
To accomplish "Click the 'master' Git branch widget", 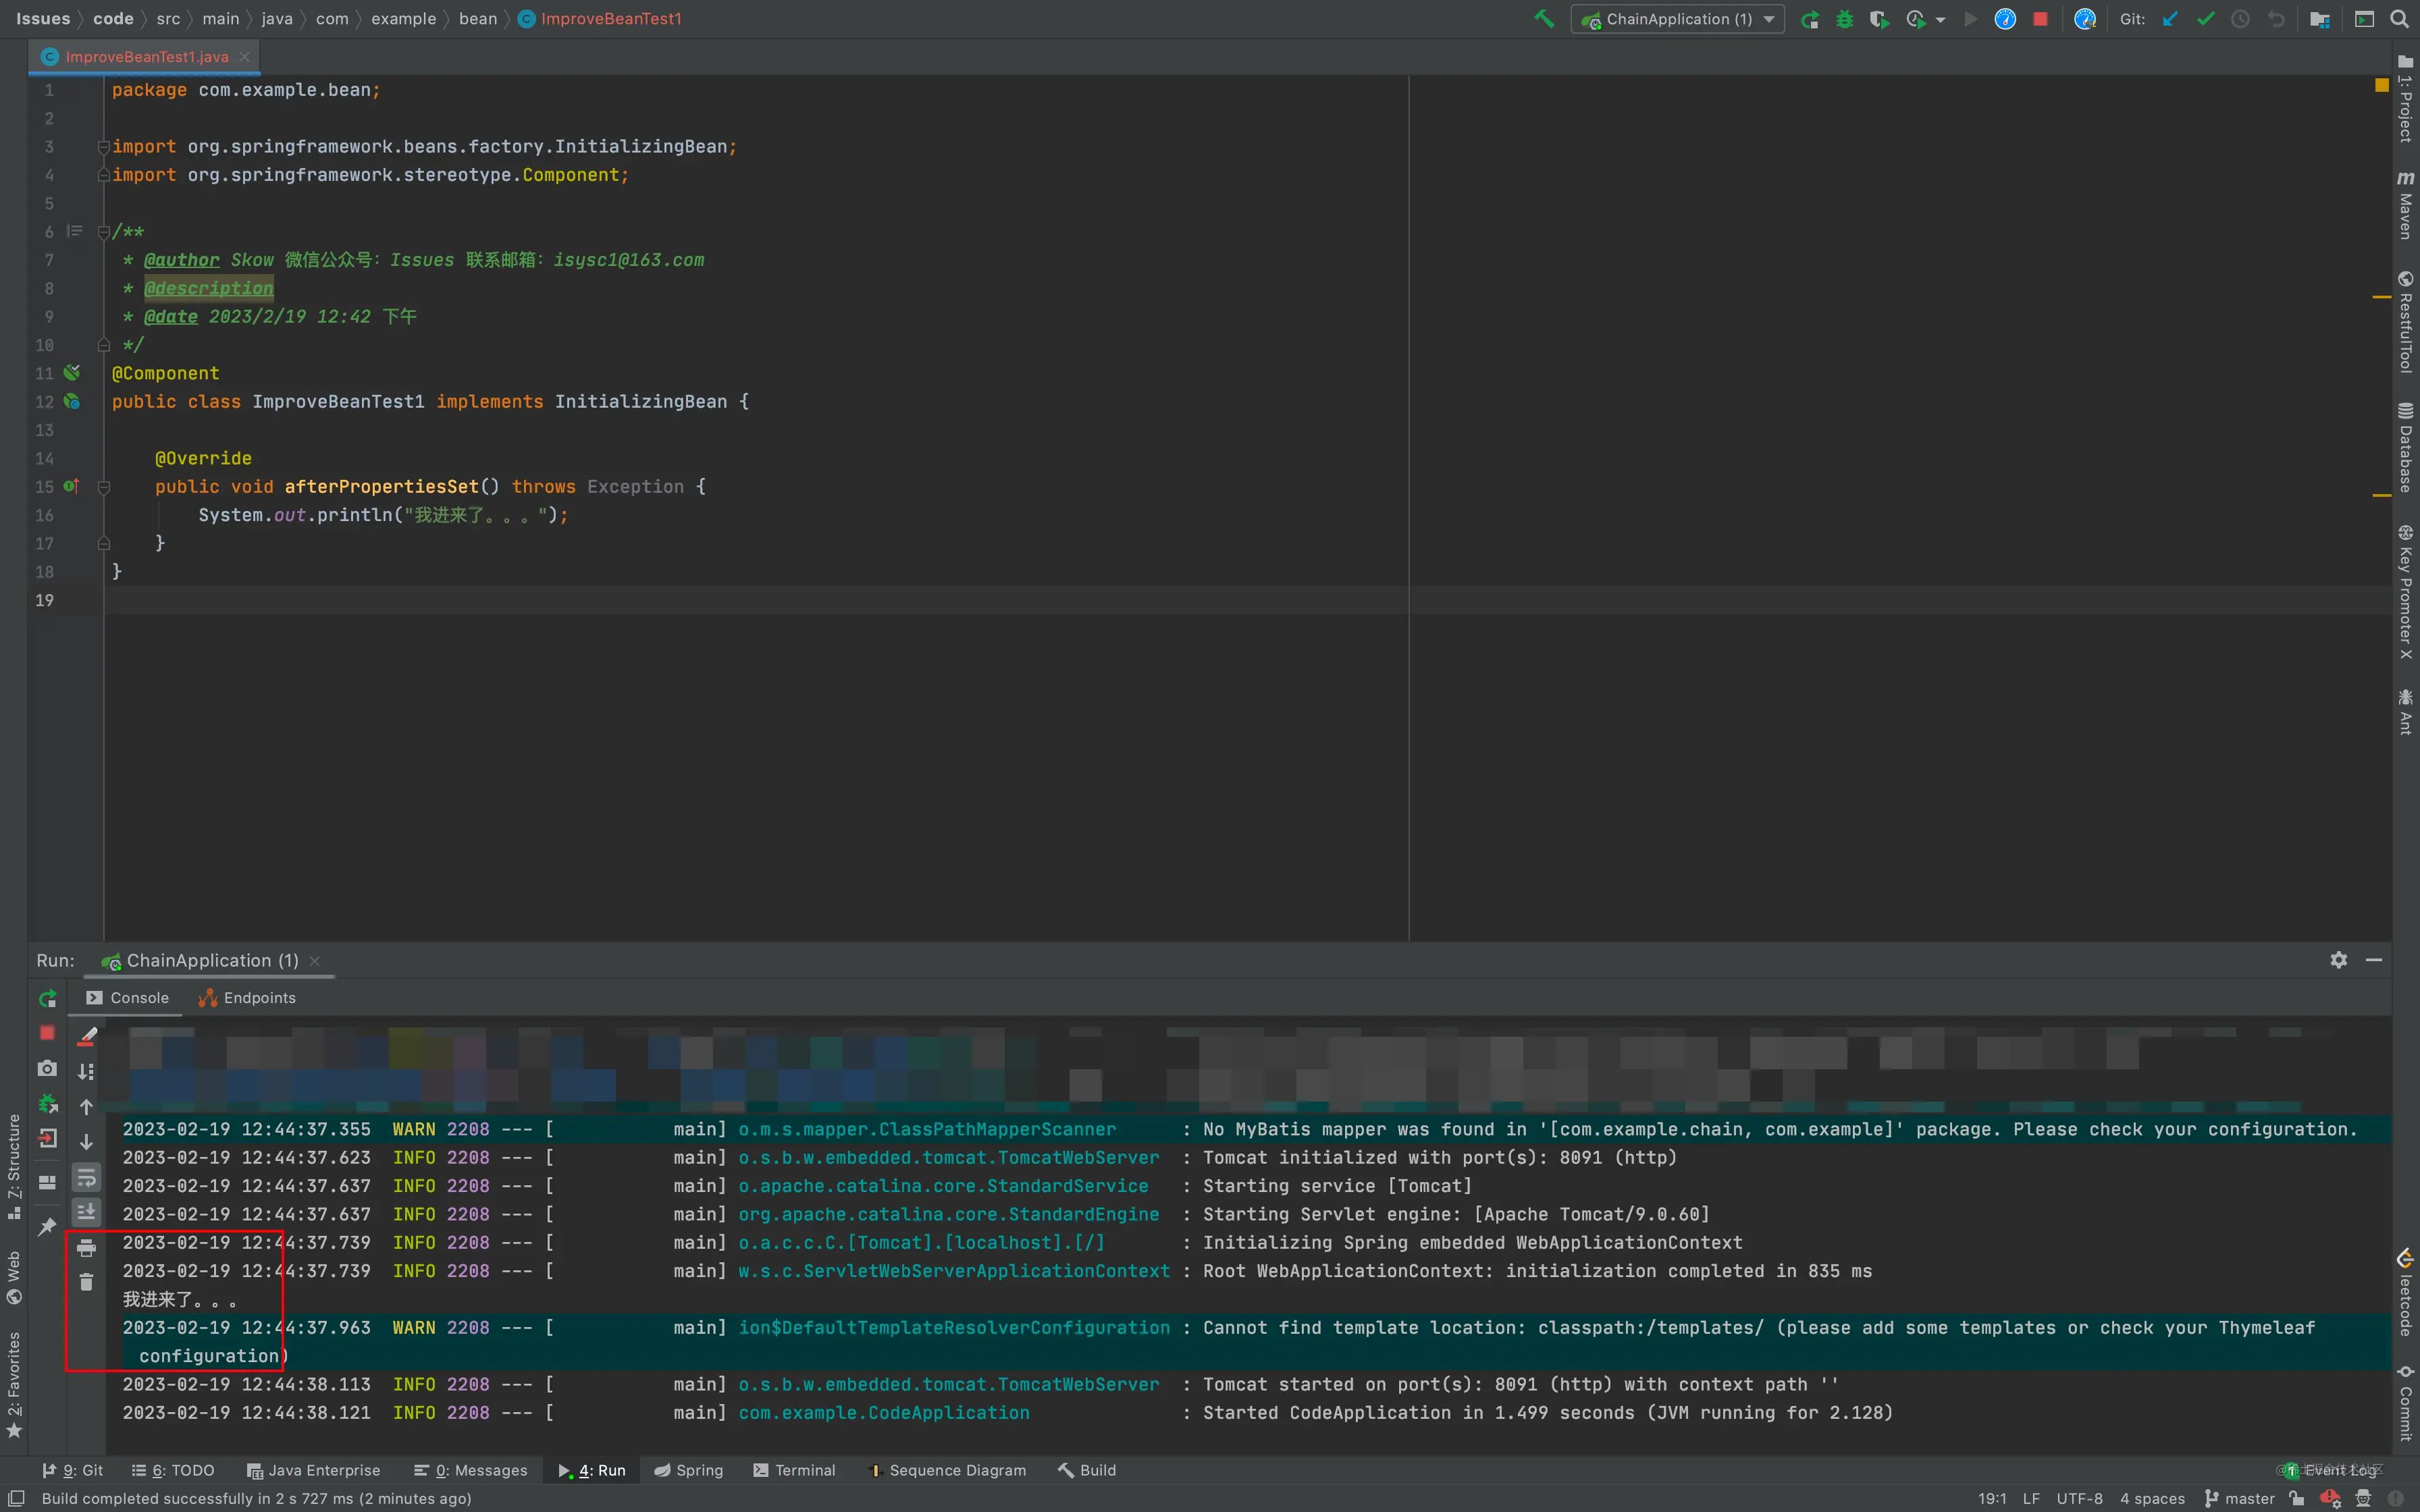I will [2240, 1498].
